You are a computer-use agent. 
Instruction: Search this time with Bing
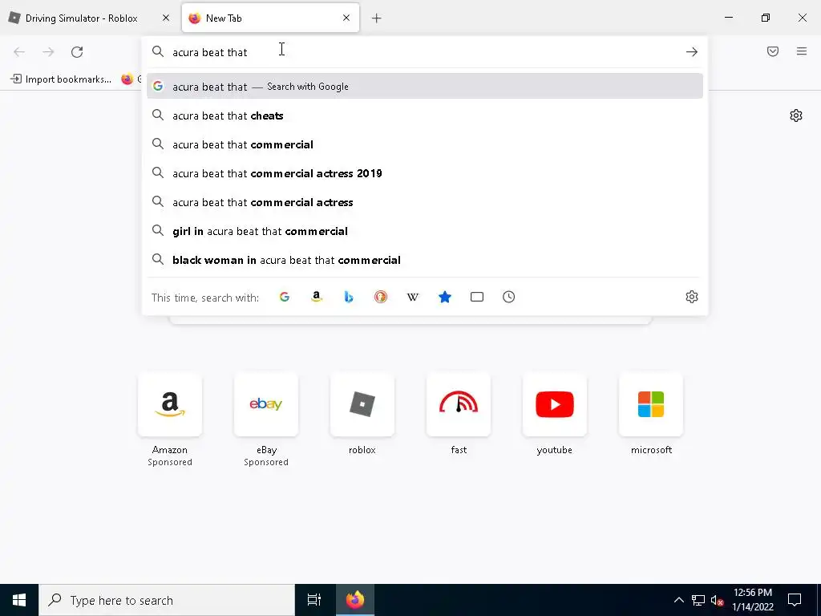tap(349, 297)
